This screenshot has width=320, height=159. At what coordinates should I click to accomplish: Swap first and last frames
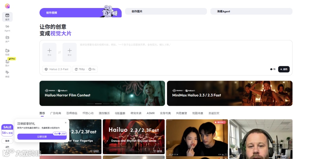(x=59, y=52)
